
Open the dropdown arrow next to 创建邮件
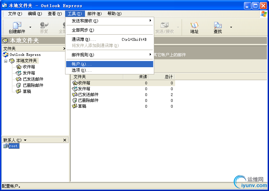[30, 27]
